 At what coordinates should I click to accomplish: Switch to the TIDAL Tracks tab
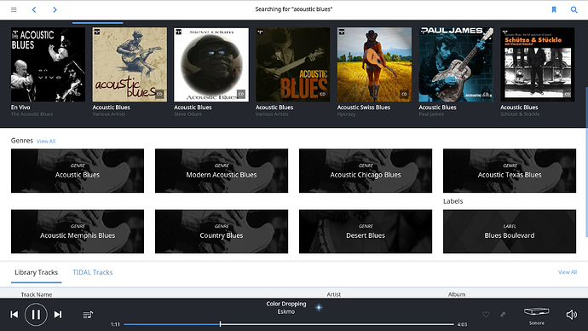(x=93, y=272)
